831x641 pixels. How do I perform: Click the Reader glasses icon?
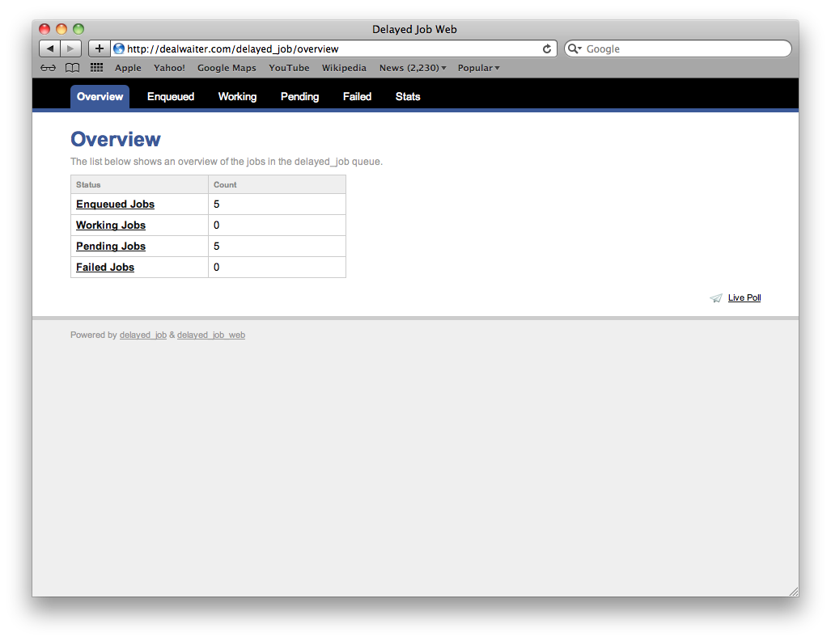(48, 68)
